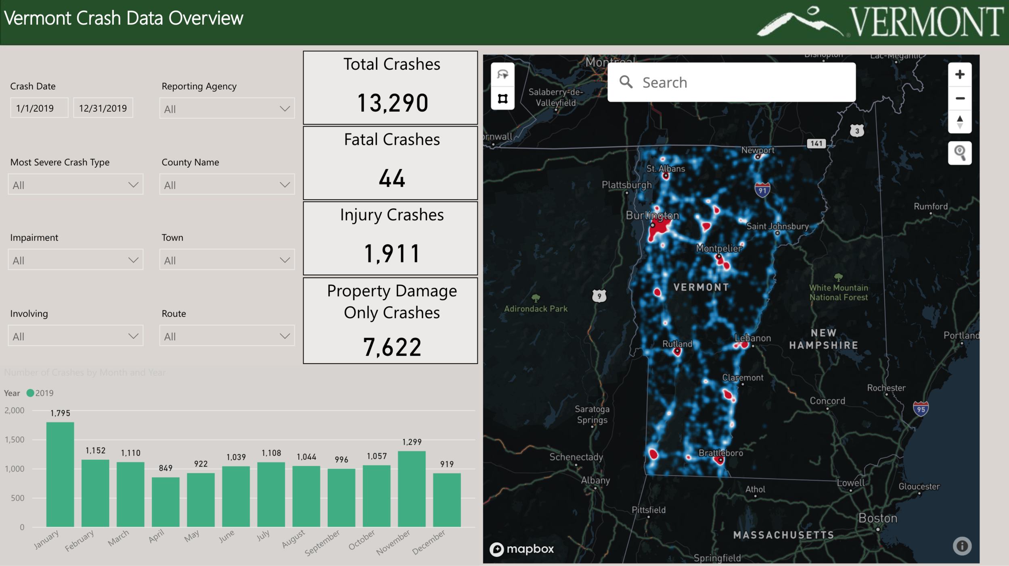Open the Impairment filter dropdown

75,260
